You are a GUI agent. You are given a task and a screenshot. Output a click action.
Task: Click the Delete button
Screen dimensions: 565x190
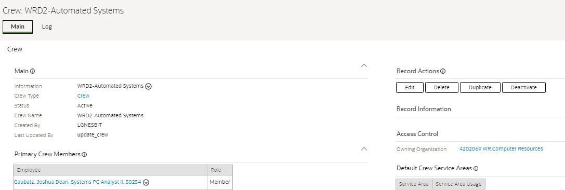(442, 87)
